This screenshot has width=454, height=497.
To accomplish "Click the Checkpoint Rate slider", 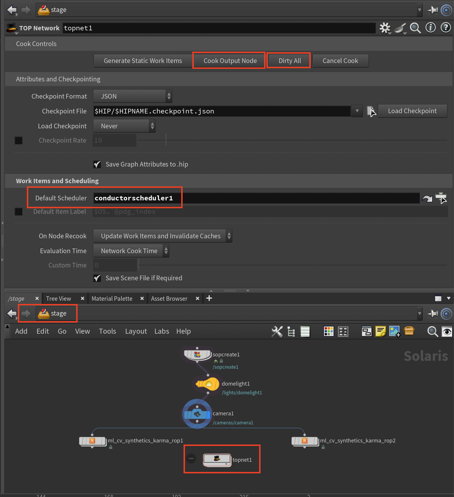I will coord(292,141).
